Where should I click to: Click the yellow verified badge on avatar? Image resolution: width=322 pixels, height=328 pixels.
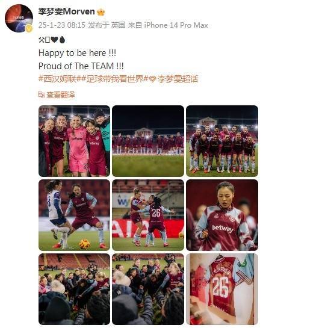coord(29,28)
